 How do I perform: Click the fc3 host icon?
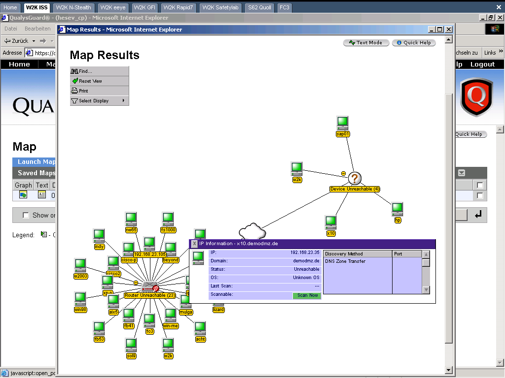click(x=149, y=320)
